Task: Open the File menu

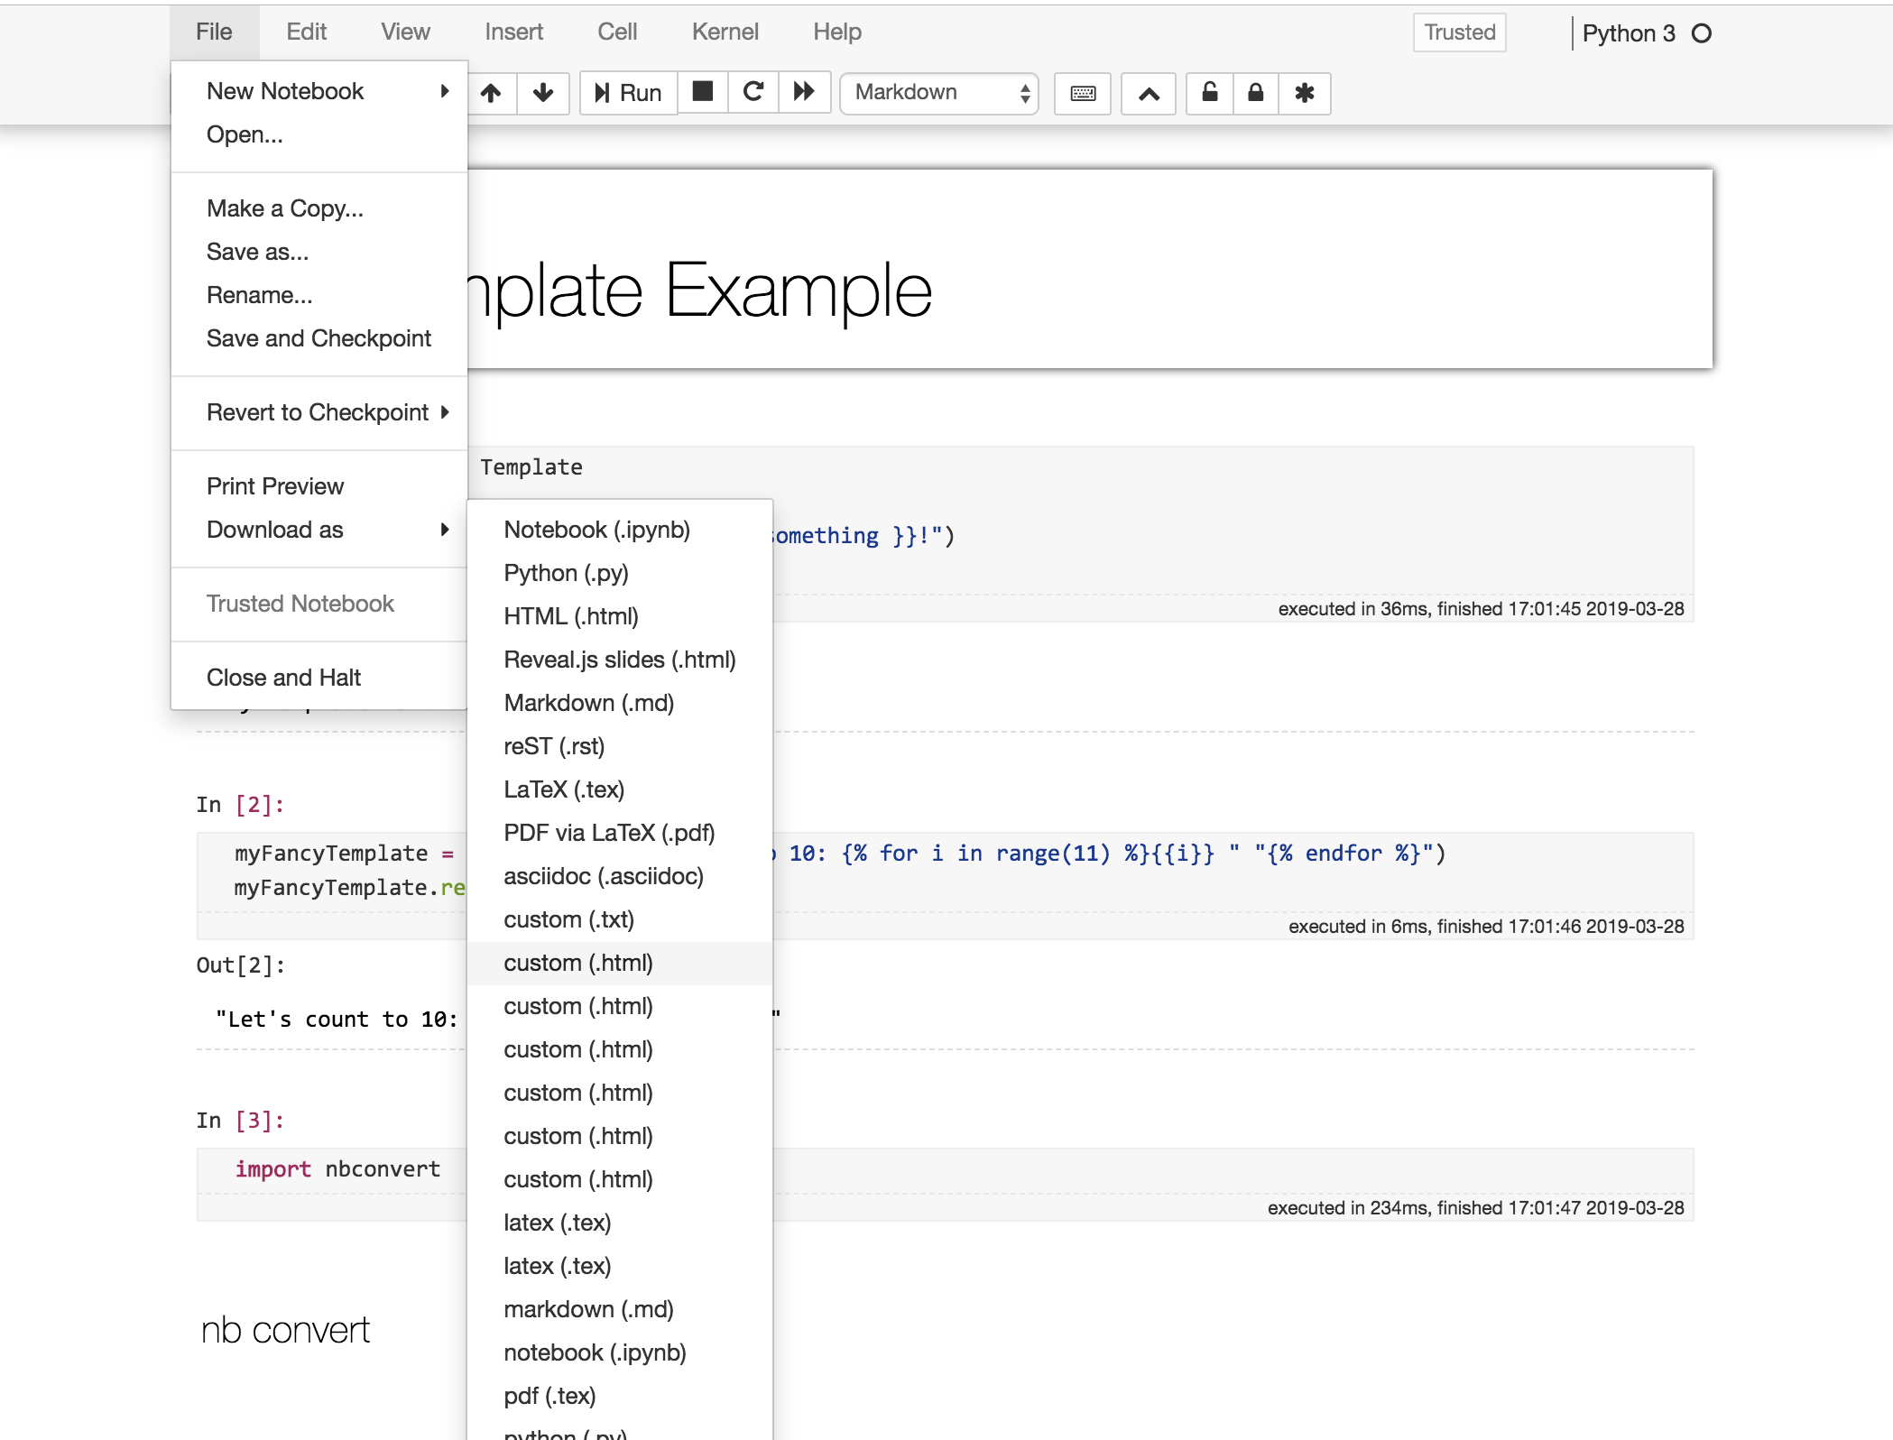Action: click(214, 32)
